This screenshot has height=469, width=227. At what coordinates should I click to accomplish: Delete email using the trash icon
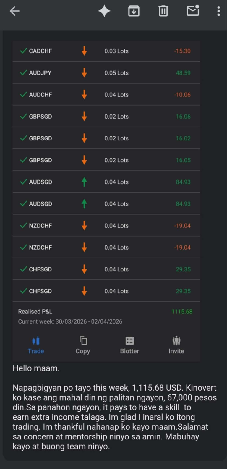(x=163, y=11)
